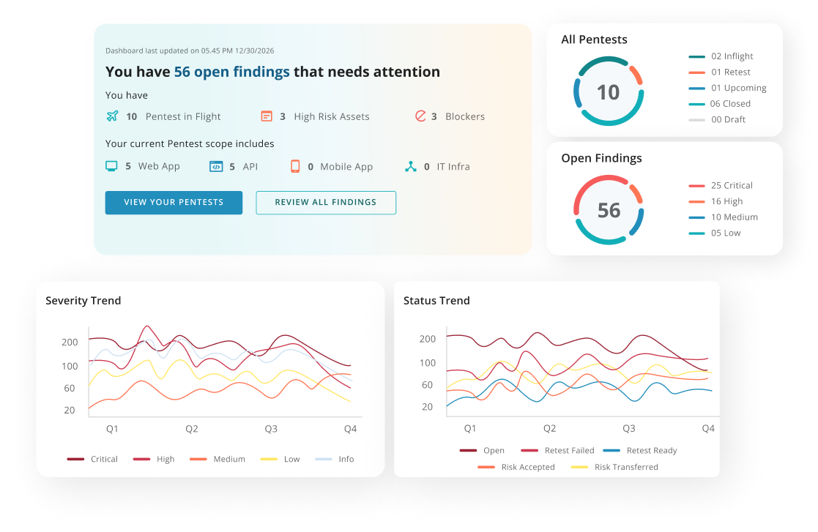The height and width of the screenshot is (532, 818).
Task: Click the 'All Pentests' card title
Action: tap(594, 40)
